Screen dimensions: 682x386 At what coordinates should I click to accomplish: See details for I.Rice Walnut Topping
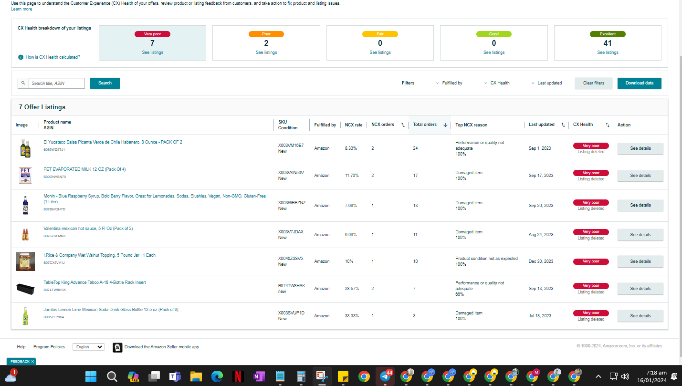[640, 261]
